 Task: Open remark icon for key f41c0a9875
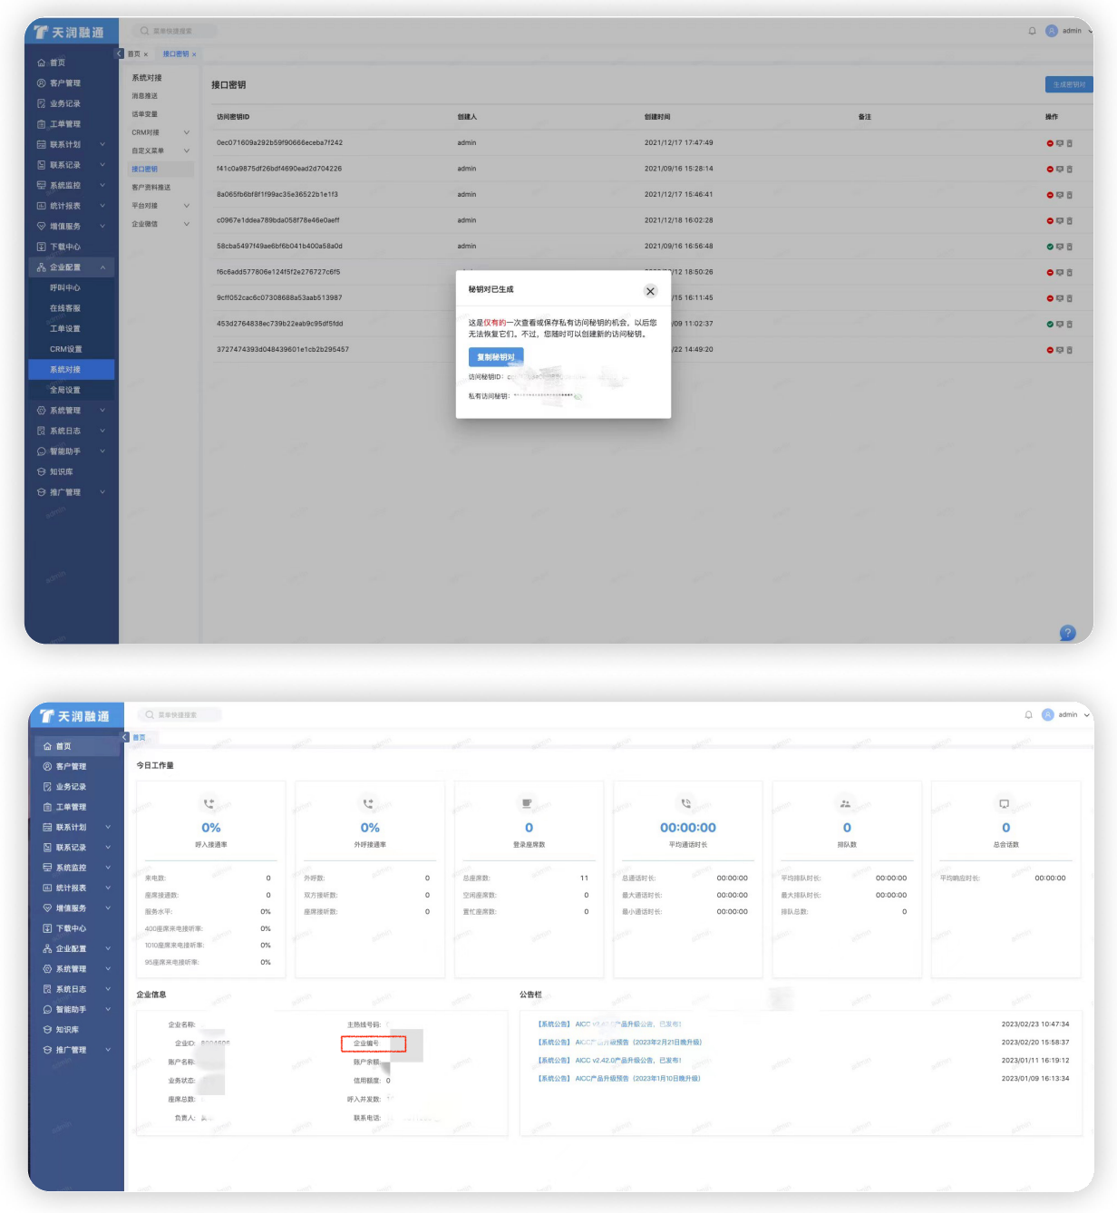click(1060, 170)
